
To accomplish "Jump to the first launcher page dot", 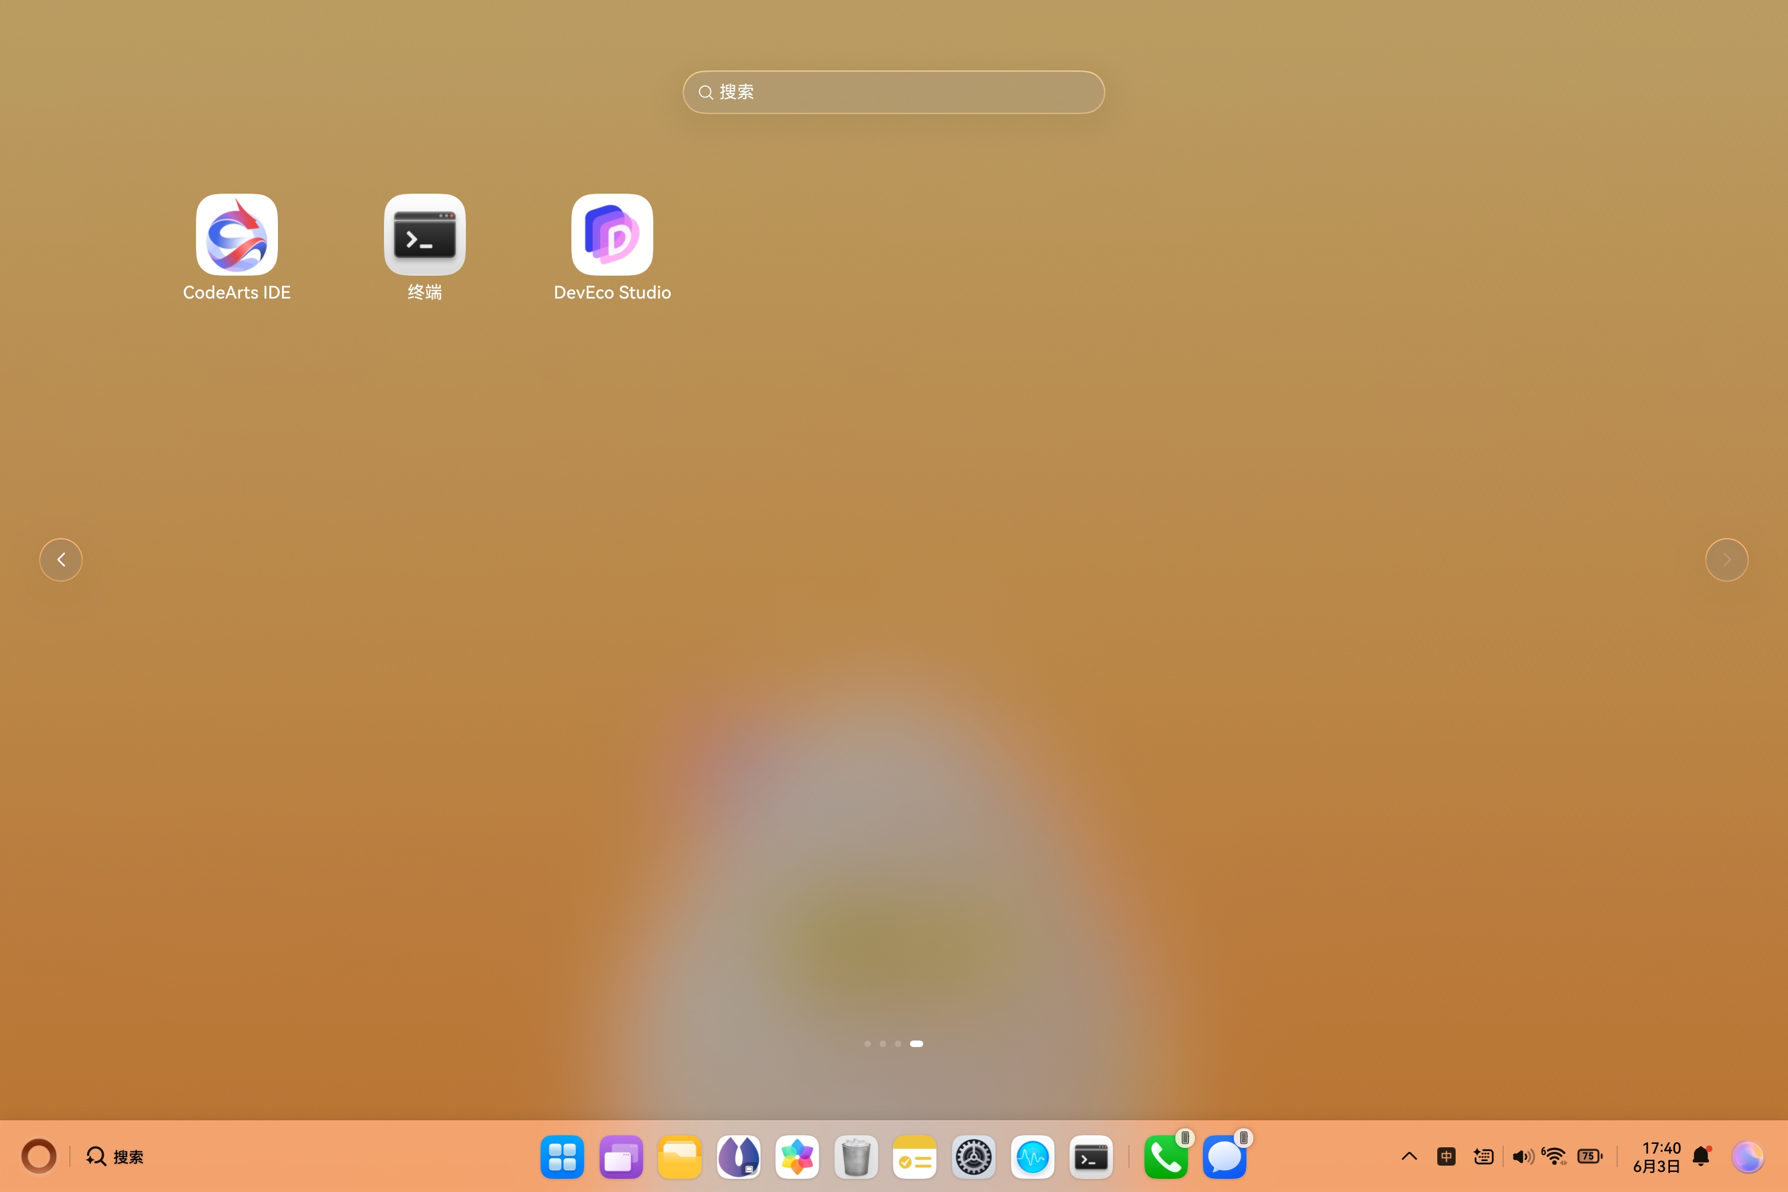I will pos(868,1044).
